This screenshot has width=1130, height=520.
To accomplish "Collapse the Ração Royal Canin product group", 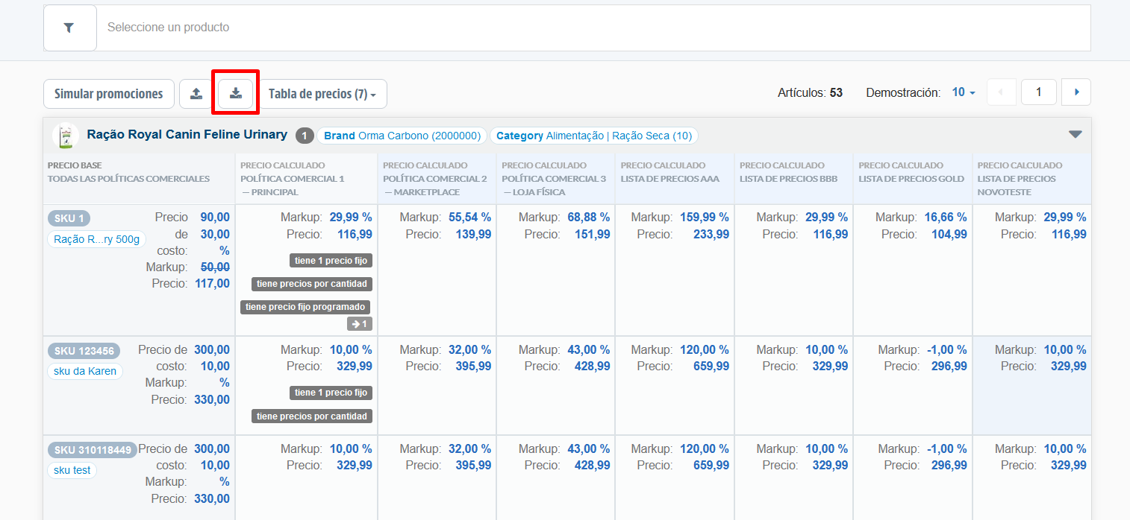I will coord(1075,134).
